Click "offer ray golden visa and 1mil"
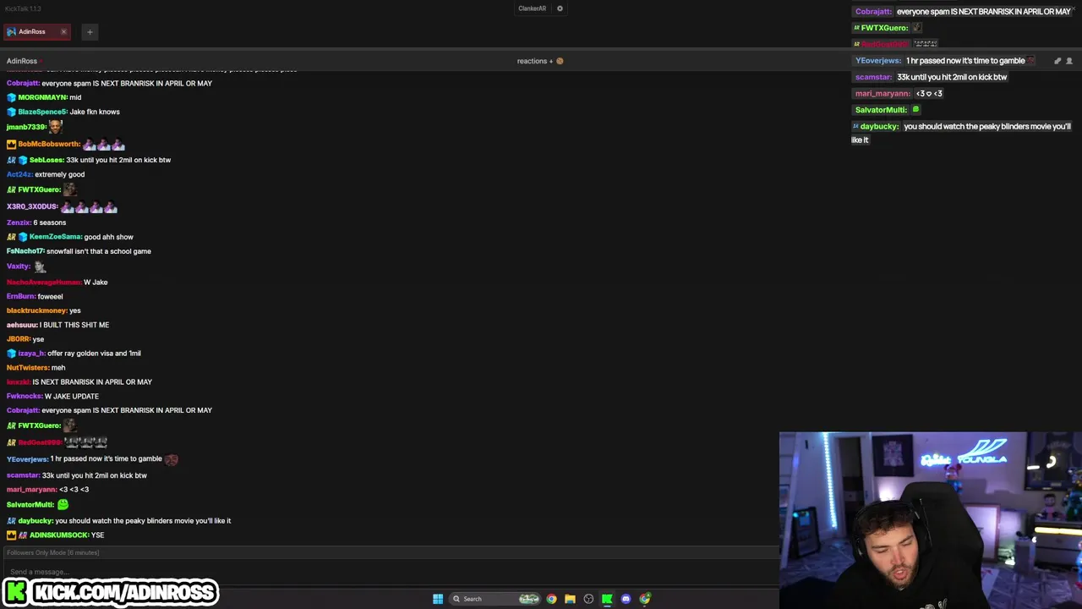 point(94,354)
